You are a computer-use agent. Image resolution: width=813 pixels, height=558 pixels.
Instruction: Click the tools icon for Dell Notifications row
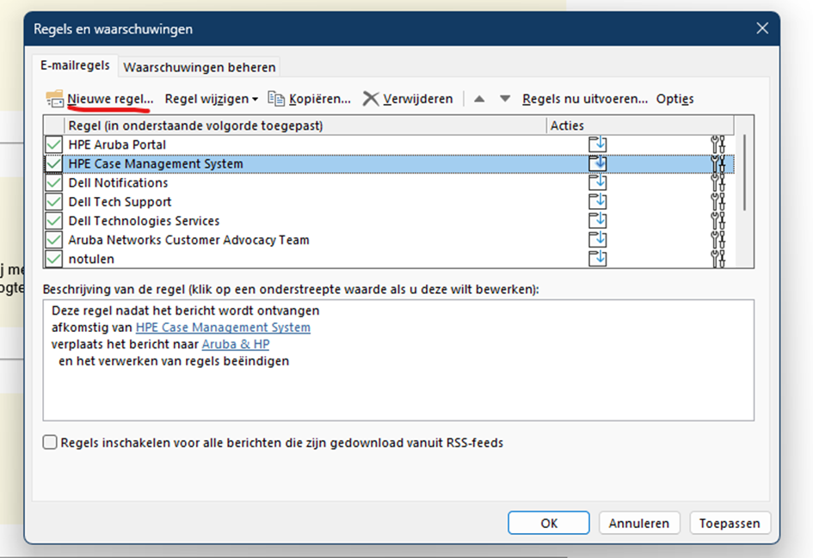pyautogui.click(x=718, y=182)
